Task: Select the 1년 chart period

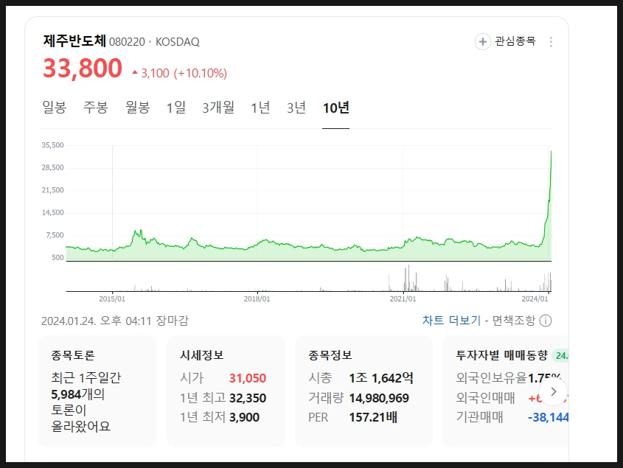Action: tap(261, 108)
